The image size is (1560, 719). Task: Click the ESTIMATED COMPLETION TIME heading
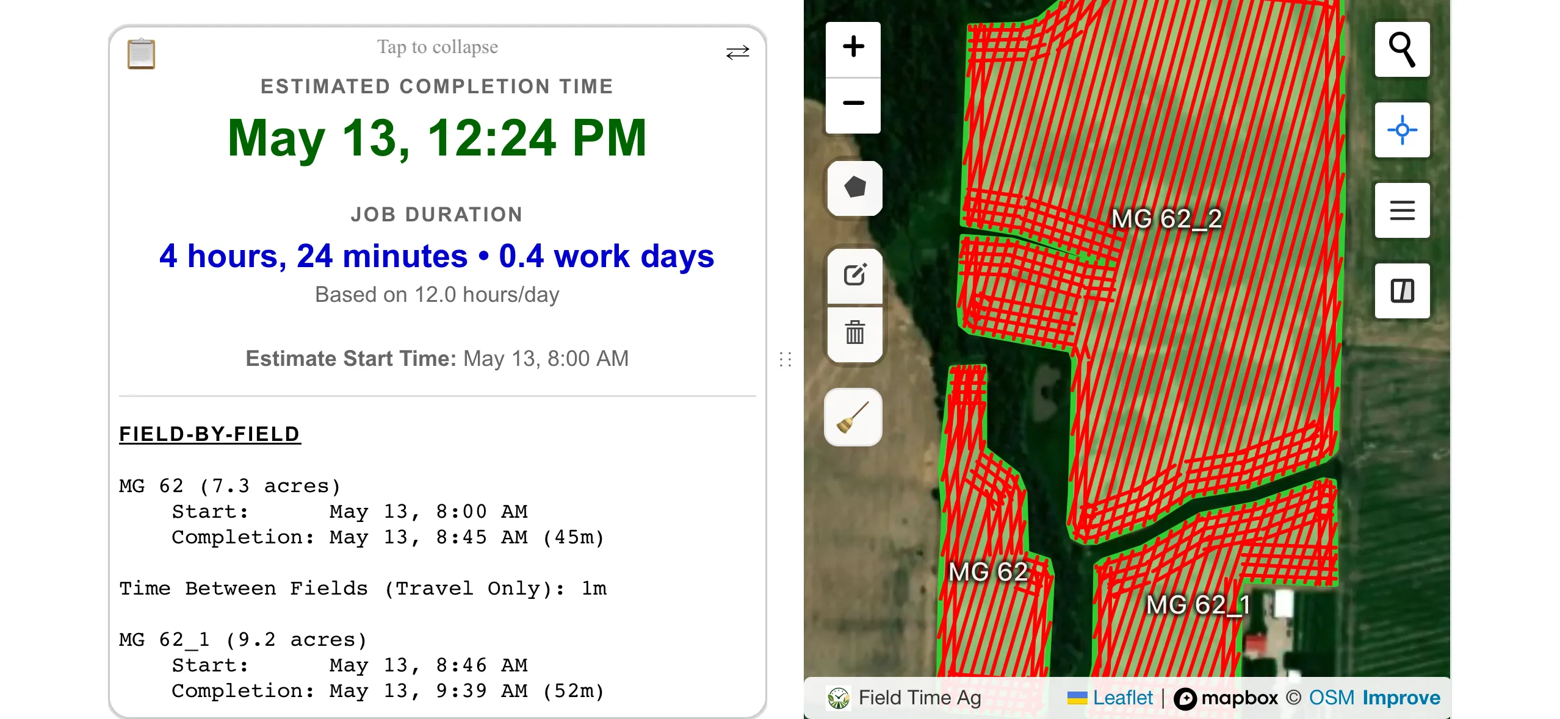tap(437, 87)
